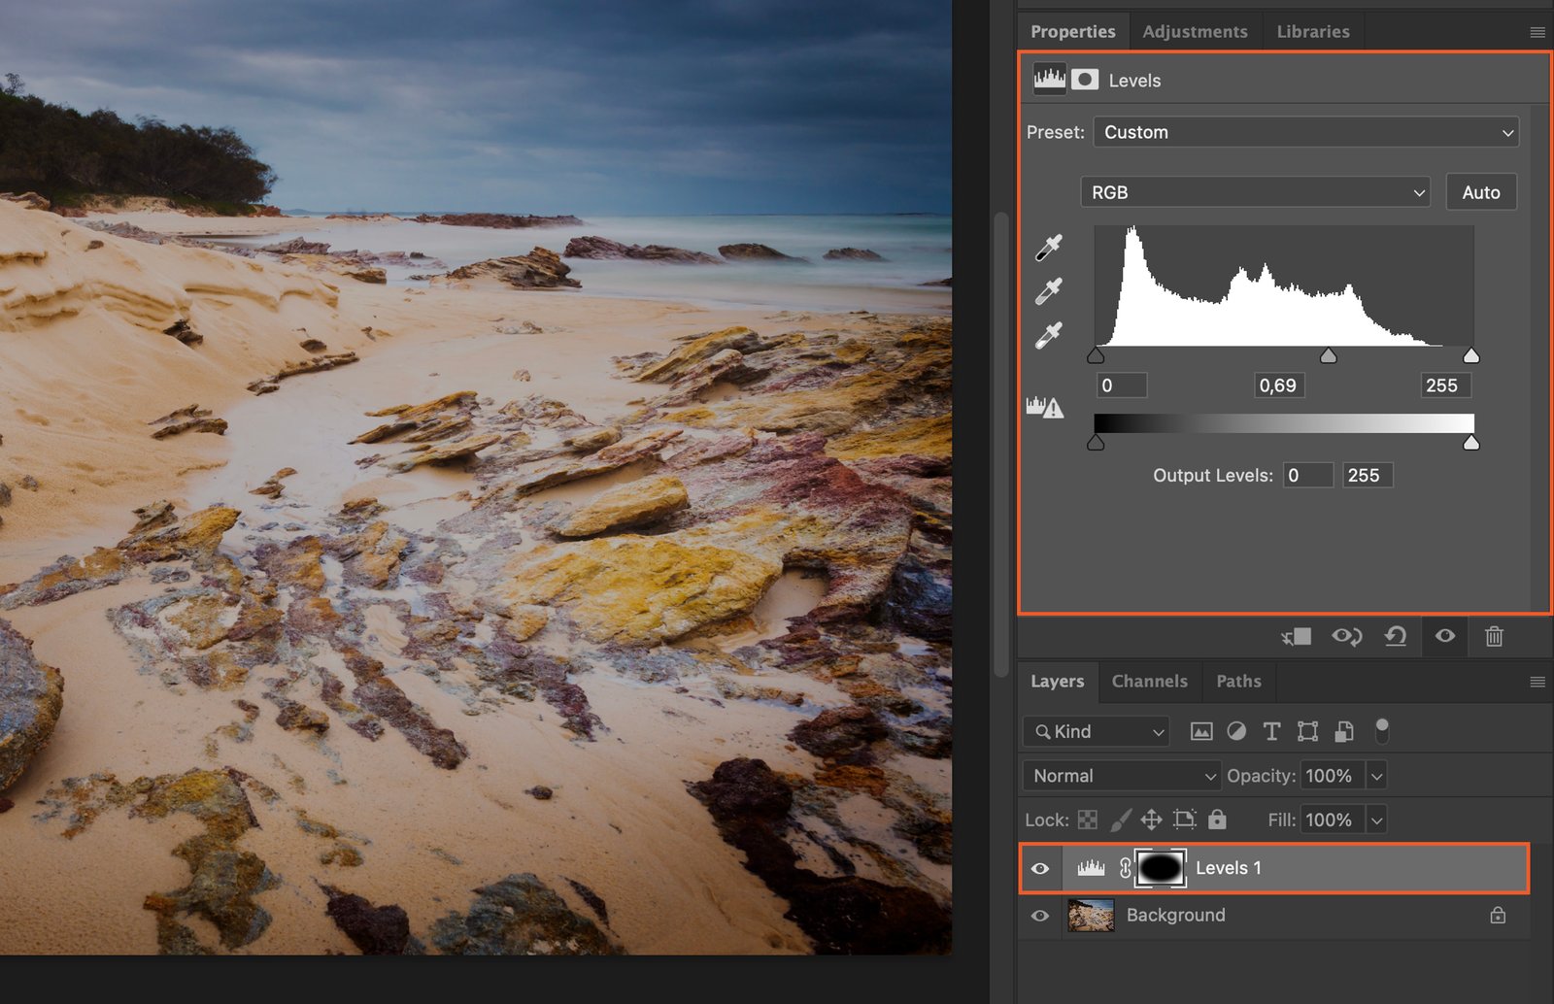
Task: Select the gray point eyedropper
Action: pyautogui.click(x=1048, y=291)
